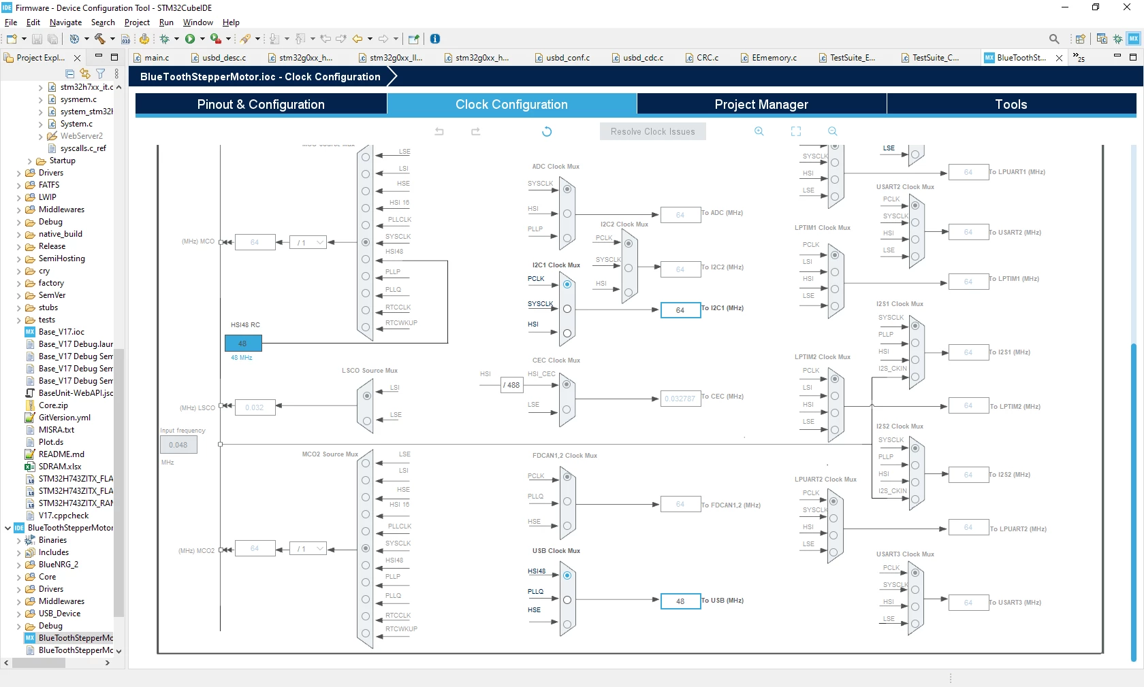
Task: Click the green Run button in toolbar
Action: click(x=190, y=39)
